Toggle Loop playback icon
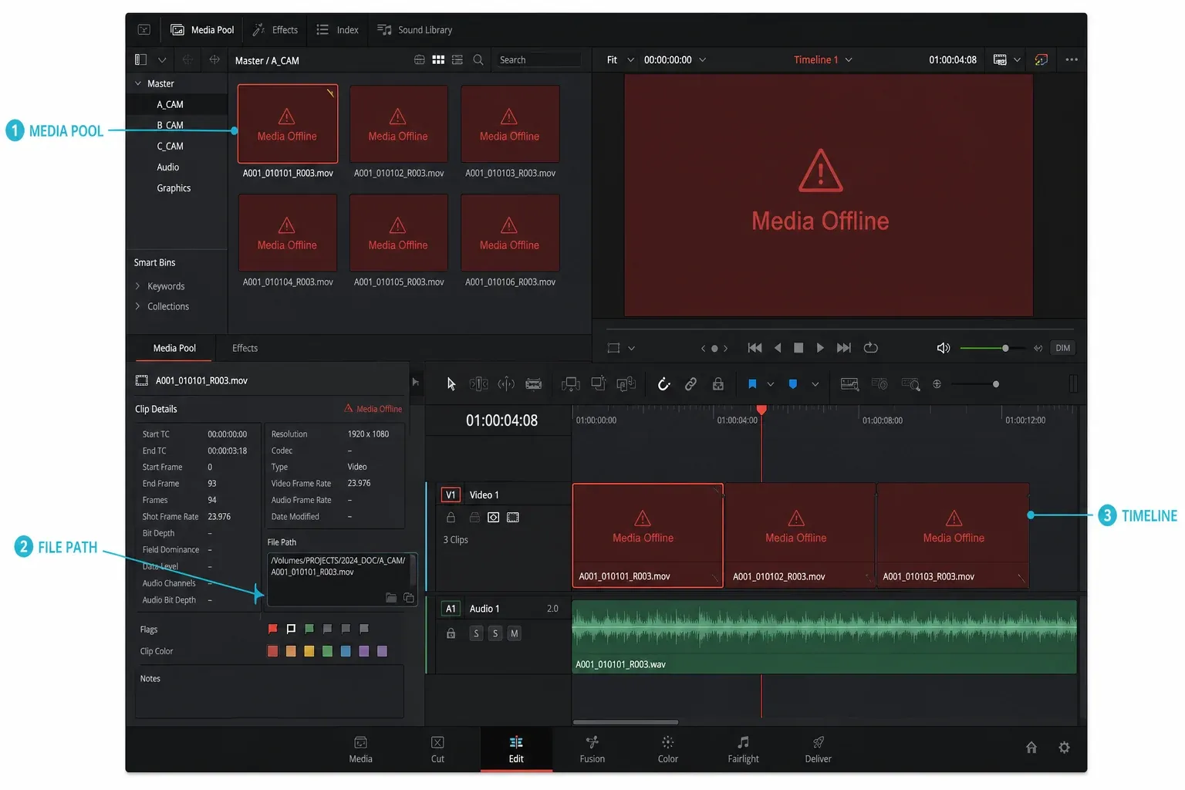This screenshot has width=1185, height=790. [x=870, y=348]
